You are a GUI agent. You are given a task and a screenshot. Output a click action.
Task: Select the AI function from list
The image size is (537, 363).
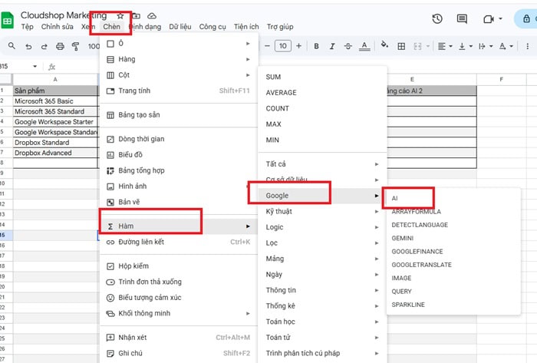point(395,197)
